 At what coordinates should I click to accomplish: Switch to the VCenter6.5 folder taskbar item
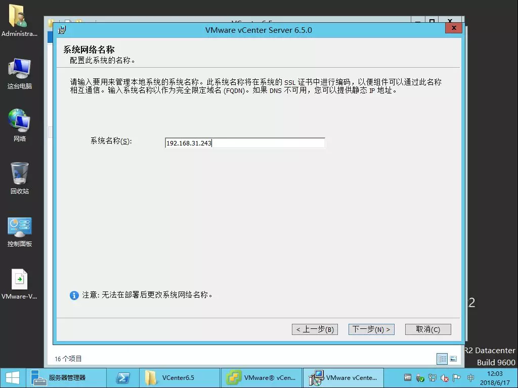coord(180,378)
